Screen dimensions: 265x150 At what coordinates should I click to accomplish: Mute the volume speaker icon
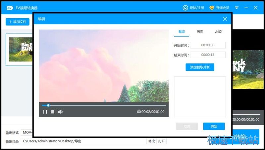(60, 112)
